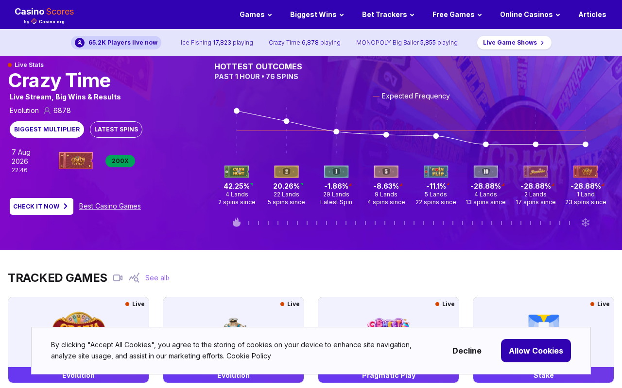Open the Articles page
The width and height of the screenshot is (622, 388).
592,15
